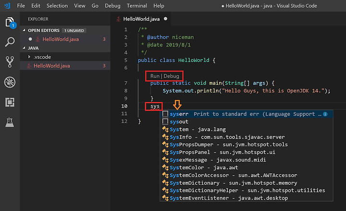Collapse the OPEN EDITORS section

[x=24, y=30]
